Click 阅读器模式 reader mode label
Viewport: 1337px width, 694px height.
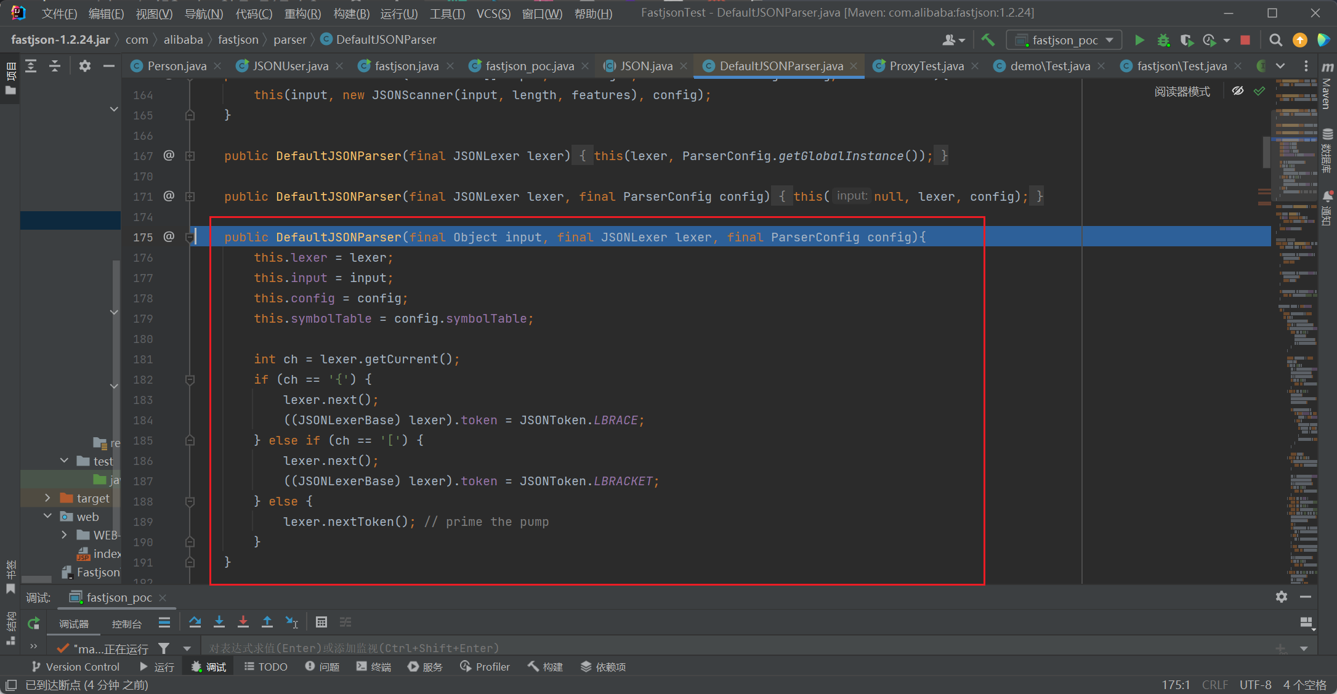coord(1182,92)
